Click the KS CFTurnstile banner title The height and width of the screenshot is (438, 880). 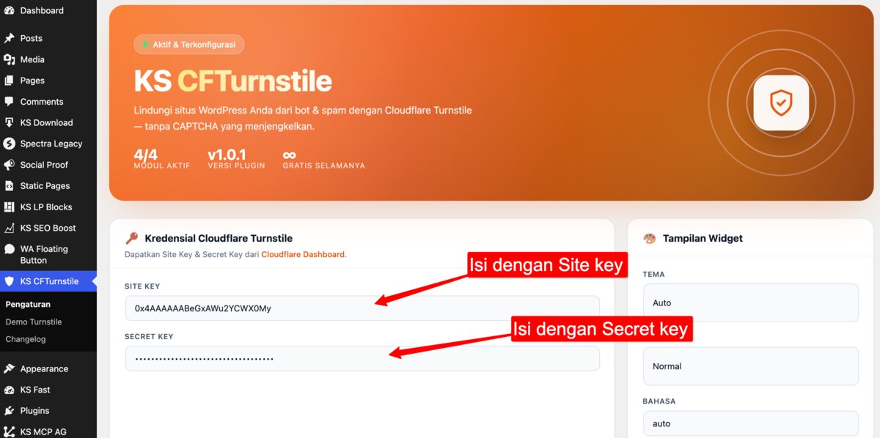[x=233, y=81]
